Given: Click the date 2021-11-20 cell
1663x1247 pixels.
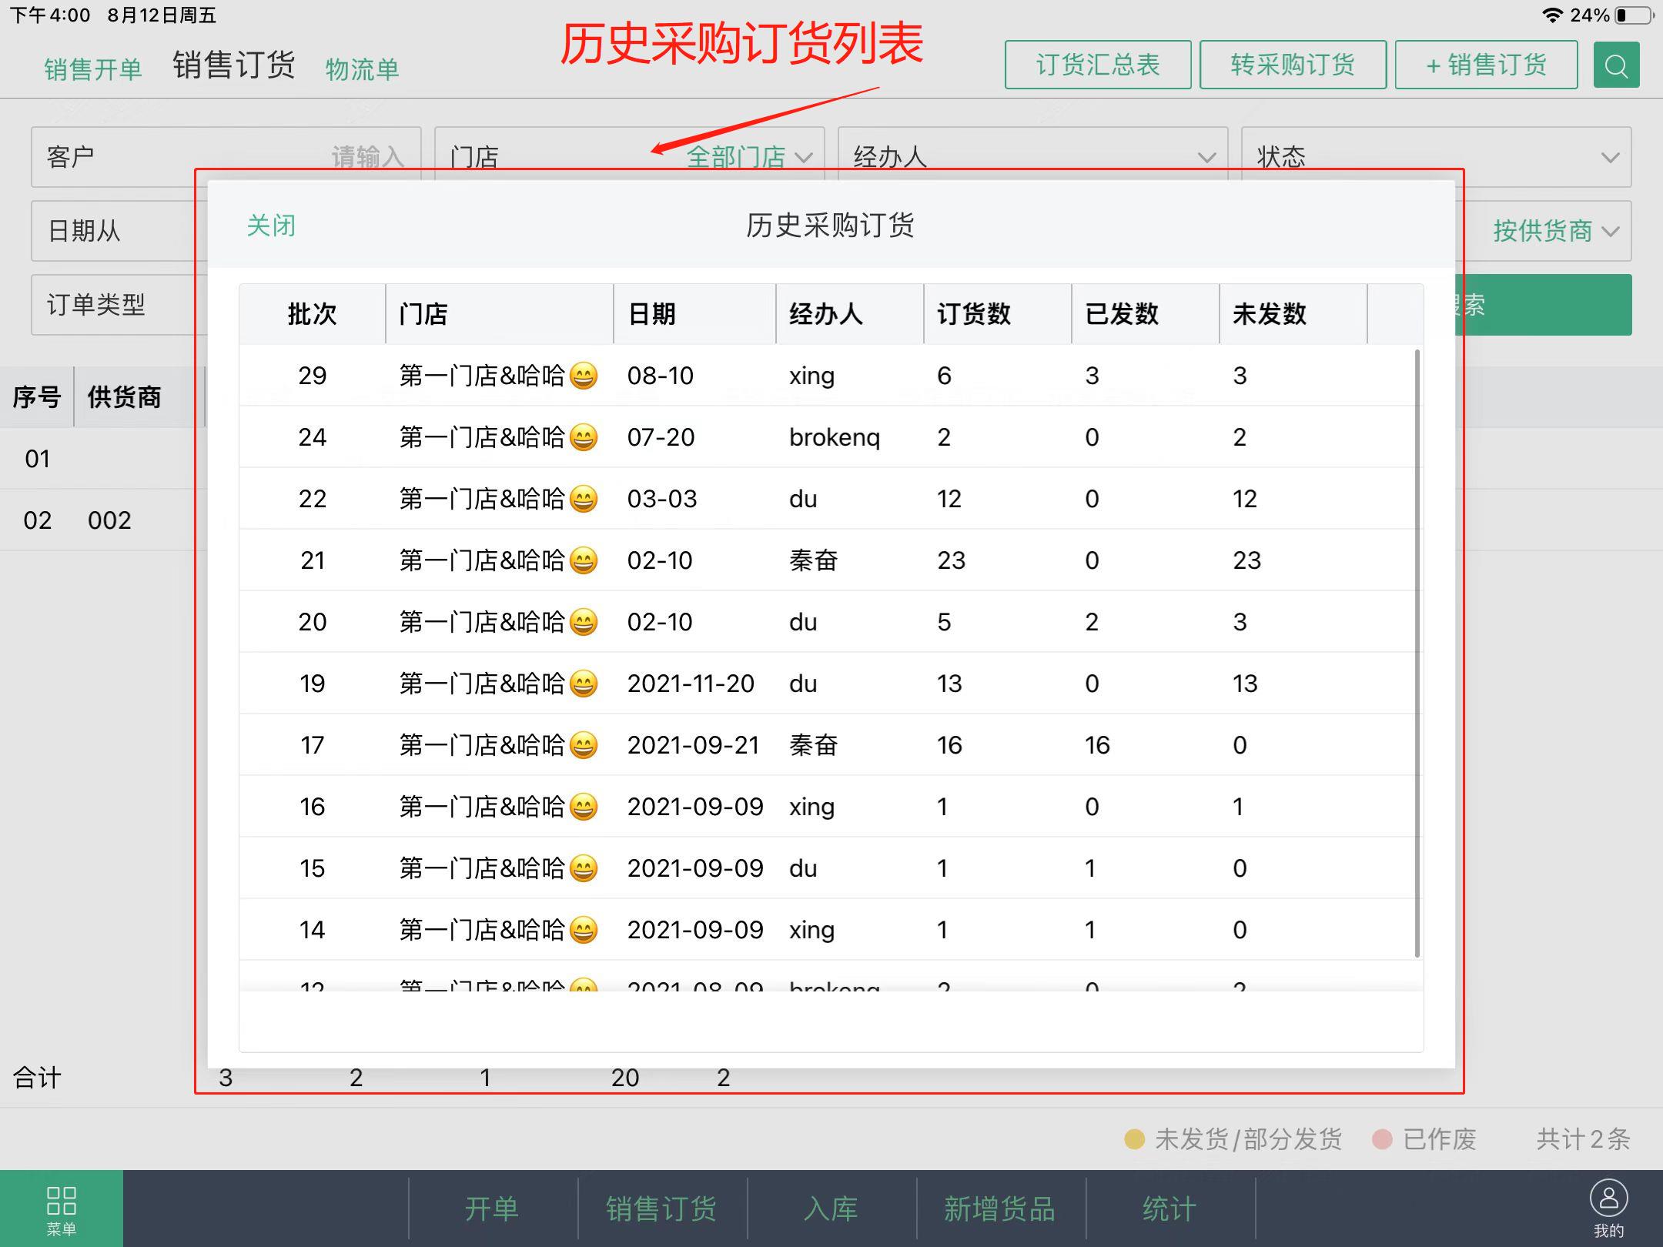Looking at the screenshot, I should tap(691, 684).
